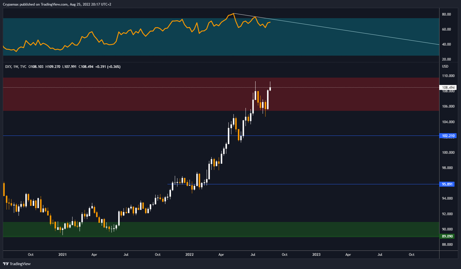
Task: Click the 100.000 price axis label
Action: click(x=448, y=153)
